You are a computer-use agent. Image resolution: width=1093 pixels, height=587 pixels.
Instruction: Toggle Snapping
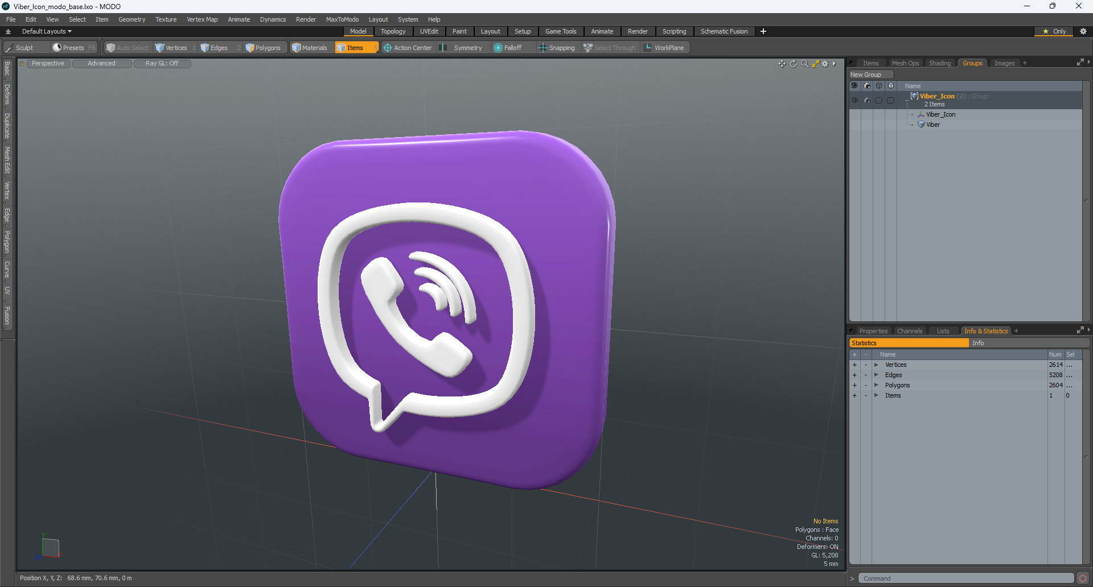click(557, 48)
